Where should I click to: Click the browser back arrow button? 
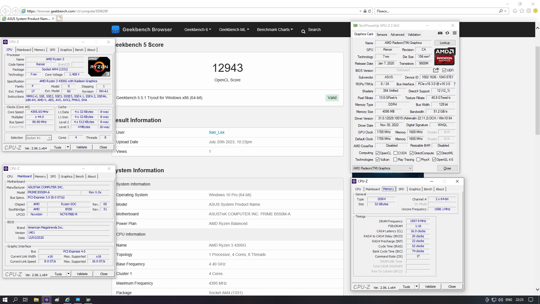coord(5,11)
